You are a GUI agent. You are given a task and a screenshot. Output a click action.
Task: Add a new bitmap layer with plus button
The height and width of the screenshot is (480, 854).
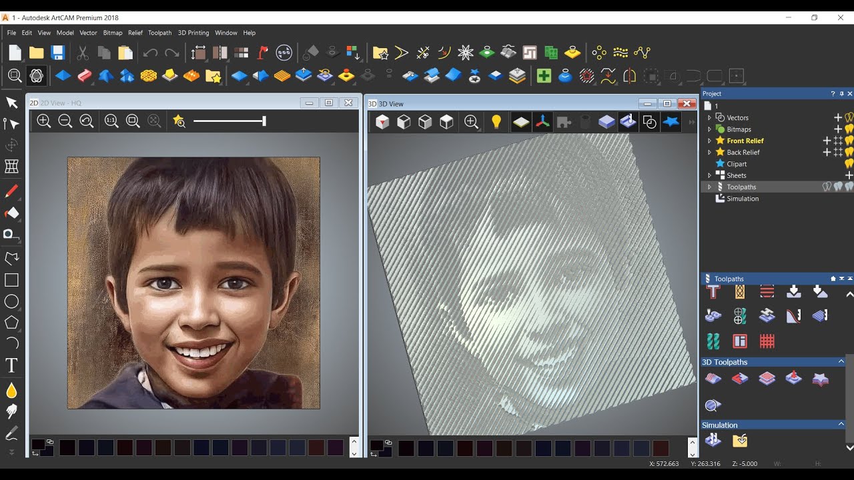pos(838,129)
